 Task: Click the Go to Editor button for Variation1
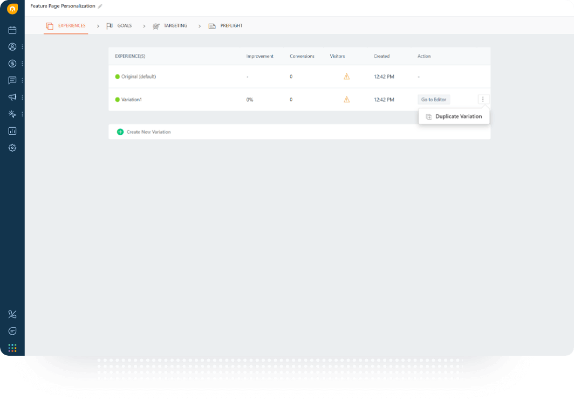coord(433,99)
